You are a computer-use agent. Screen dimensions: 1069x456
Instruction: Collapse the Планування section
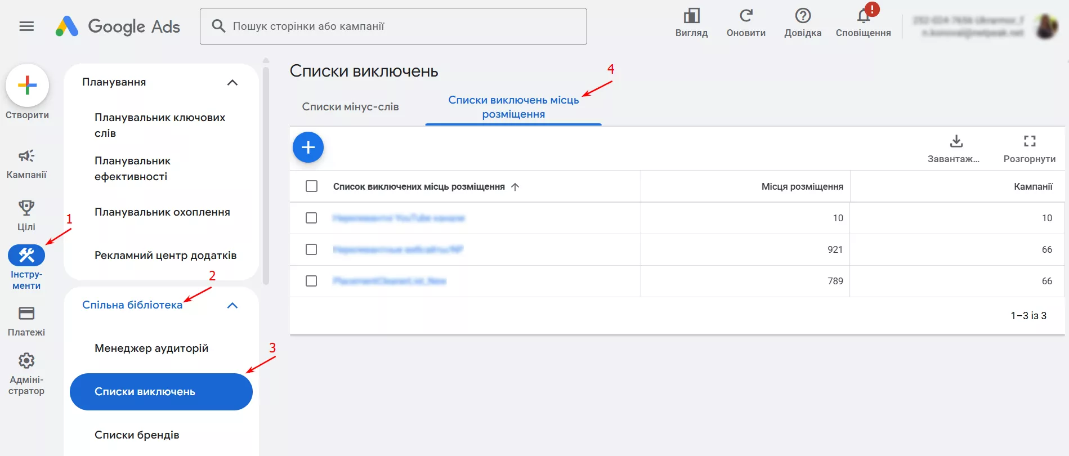pyautogui.click(x=231, y=82)
